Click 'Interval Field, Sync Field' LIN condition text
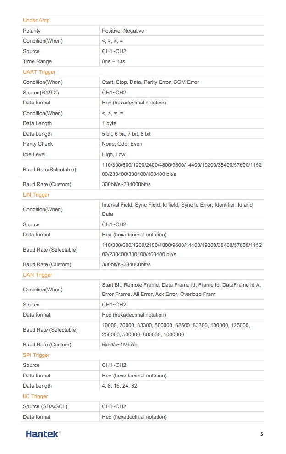Screen dimensions: 286x454 [x=130, y=205]
